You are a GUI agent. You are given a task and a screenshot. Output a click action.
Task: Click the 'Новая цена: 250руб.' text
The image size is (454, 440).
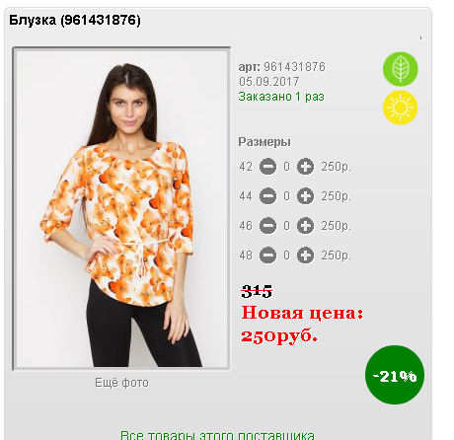[x=302, y=325]
